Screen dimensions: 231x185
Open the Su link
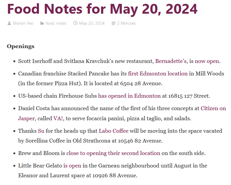click(41, 131)
